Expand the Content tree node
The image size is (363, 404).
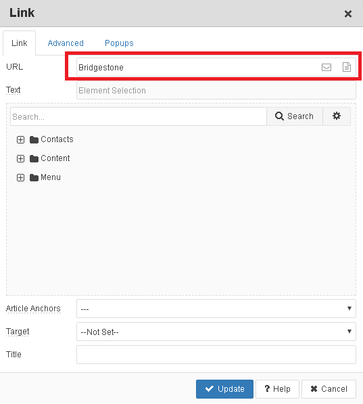20,159
